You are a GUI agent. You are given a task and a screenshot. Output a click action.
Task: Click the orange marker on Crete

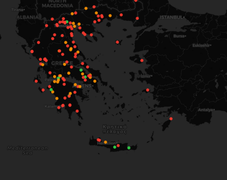click(x=105, y=142)
